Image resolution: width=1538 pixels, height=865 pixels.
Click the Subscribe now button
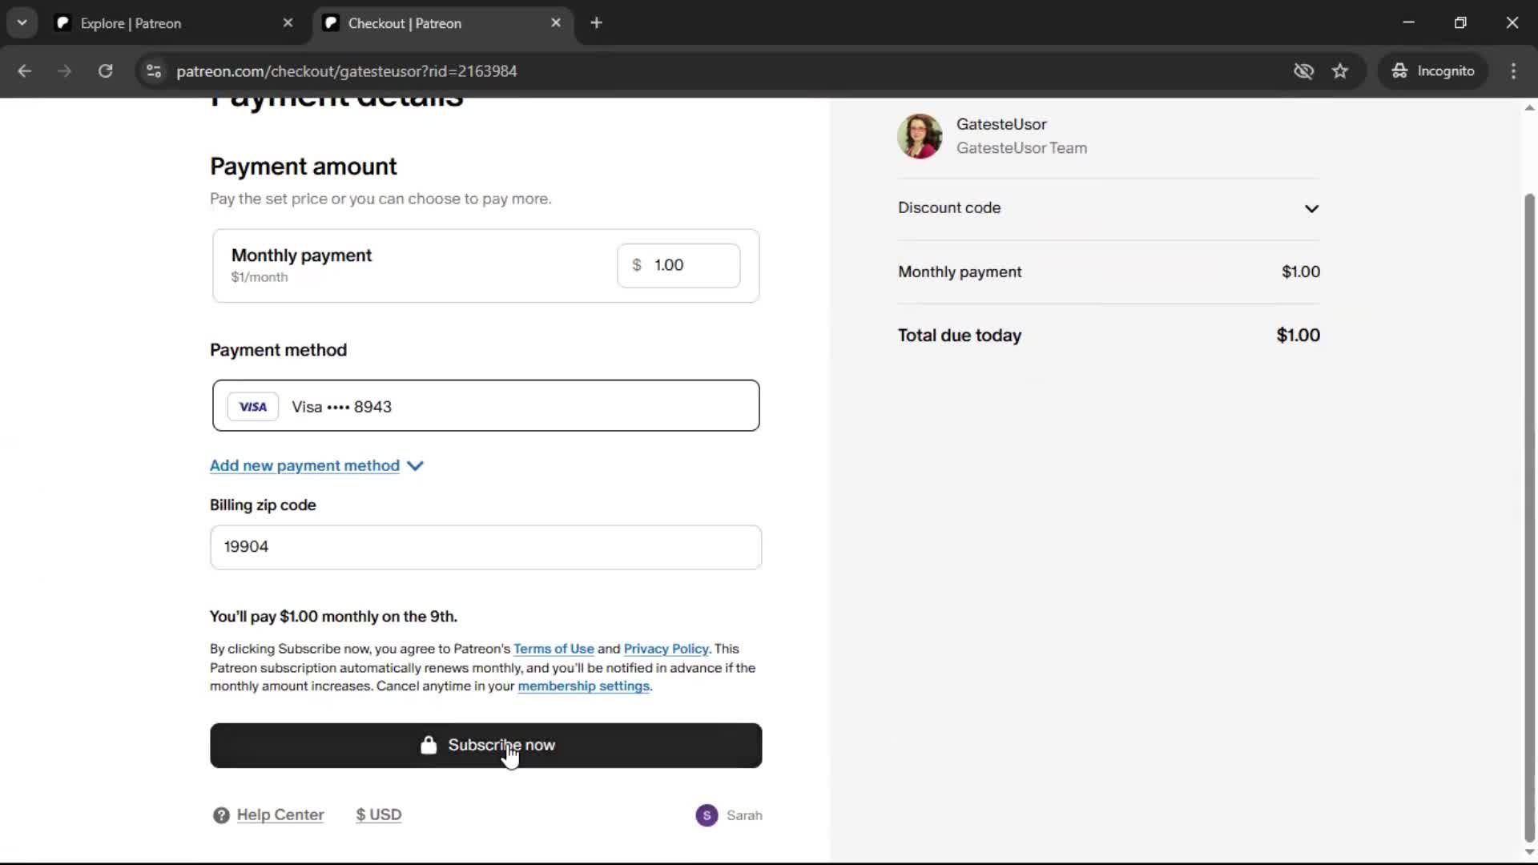485,745
